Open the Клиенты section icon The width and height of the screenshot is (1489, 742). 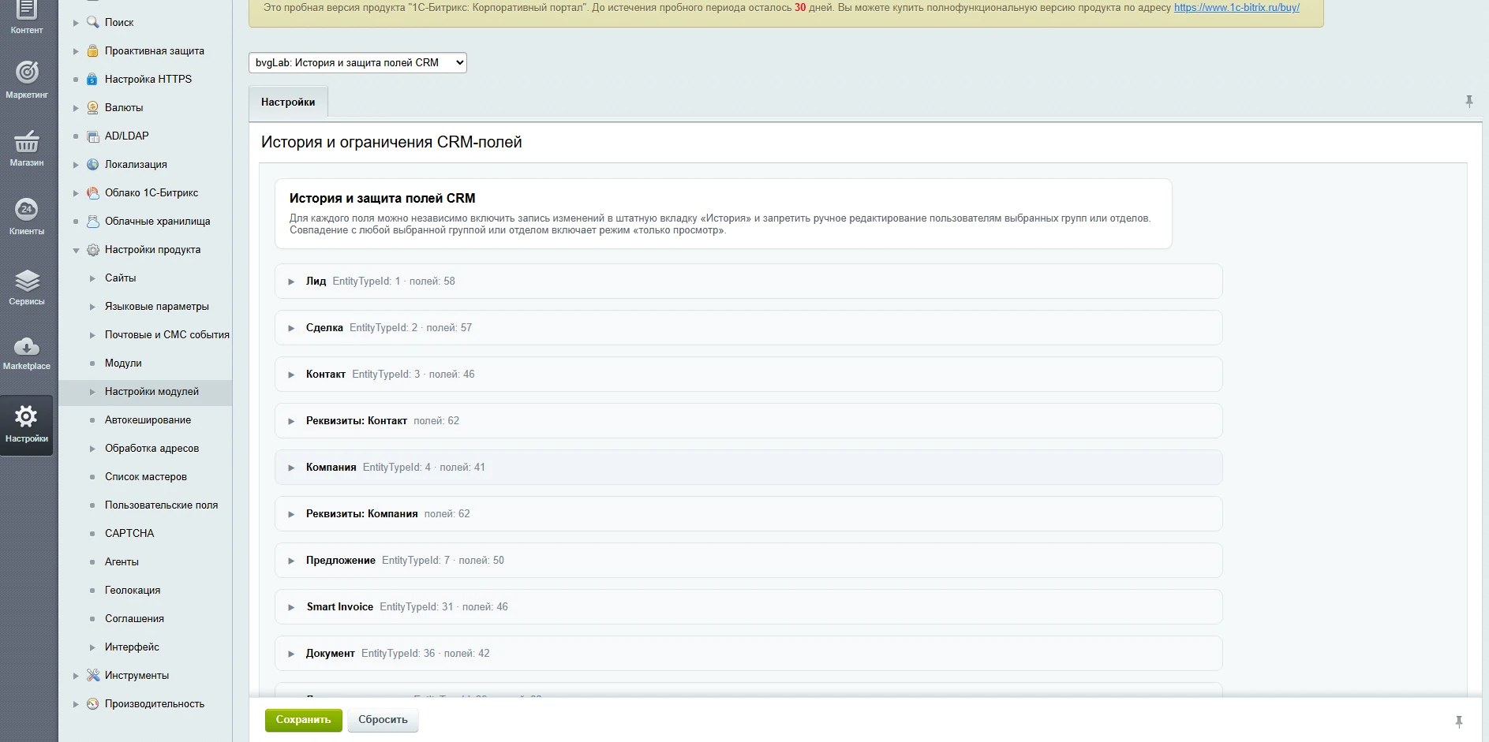(x=27, y=209)
